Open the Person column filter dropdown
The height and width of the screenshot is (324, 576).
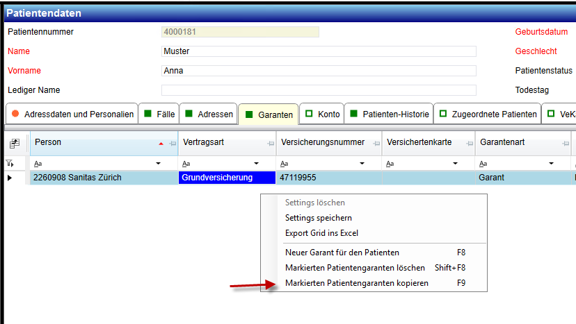(x=159, y=164)
